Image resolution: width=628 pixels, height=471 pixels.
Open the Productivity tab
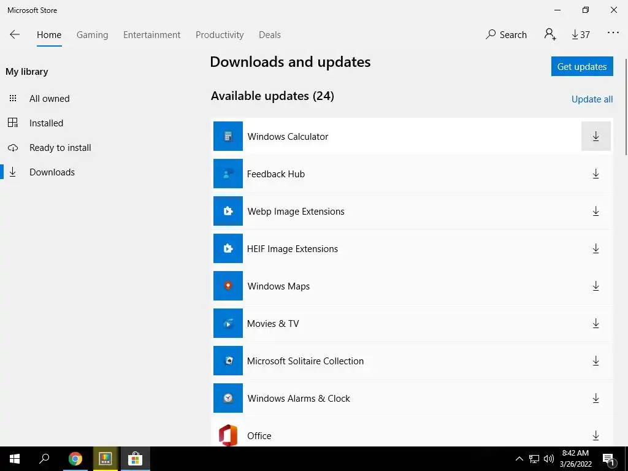[220, 35]
